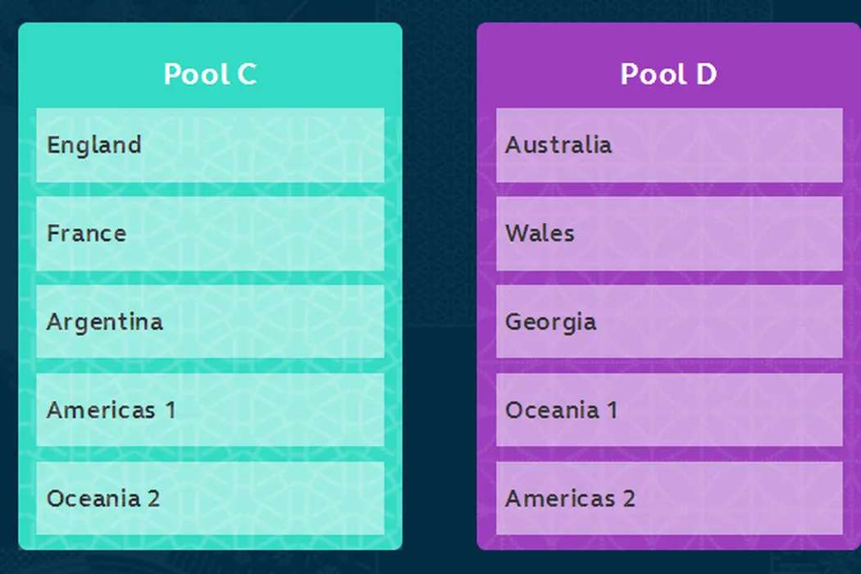861x574 pixels.
Task: Select France in Pool C
Action: (210, 234)
